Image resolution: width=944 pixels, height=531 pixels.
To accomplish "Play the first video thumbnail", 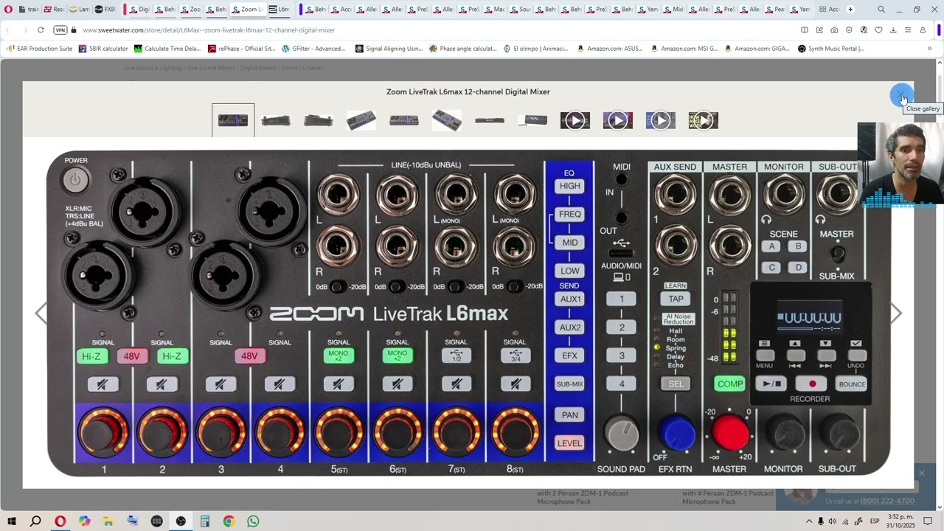I will tap(575, 120).
